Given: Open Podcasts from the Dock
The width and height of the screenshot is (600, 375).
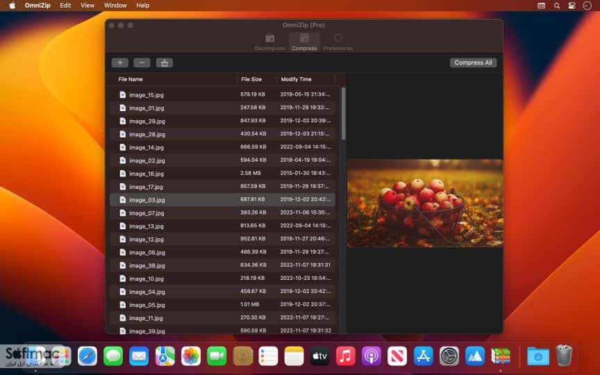Looking at the screenshot, I should [x=371, y=356].
